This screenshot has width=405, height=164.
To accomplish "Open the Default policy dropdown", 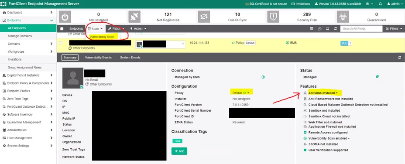I will click(241, 93).
